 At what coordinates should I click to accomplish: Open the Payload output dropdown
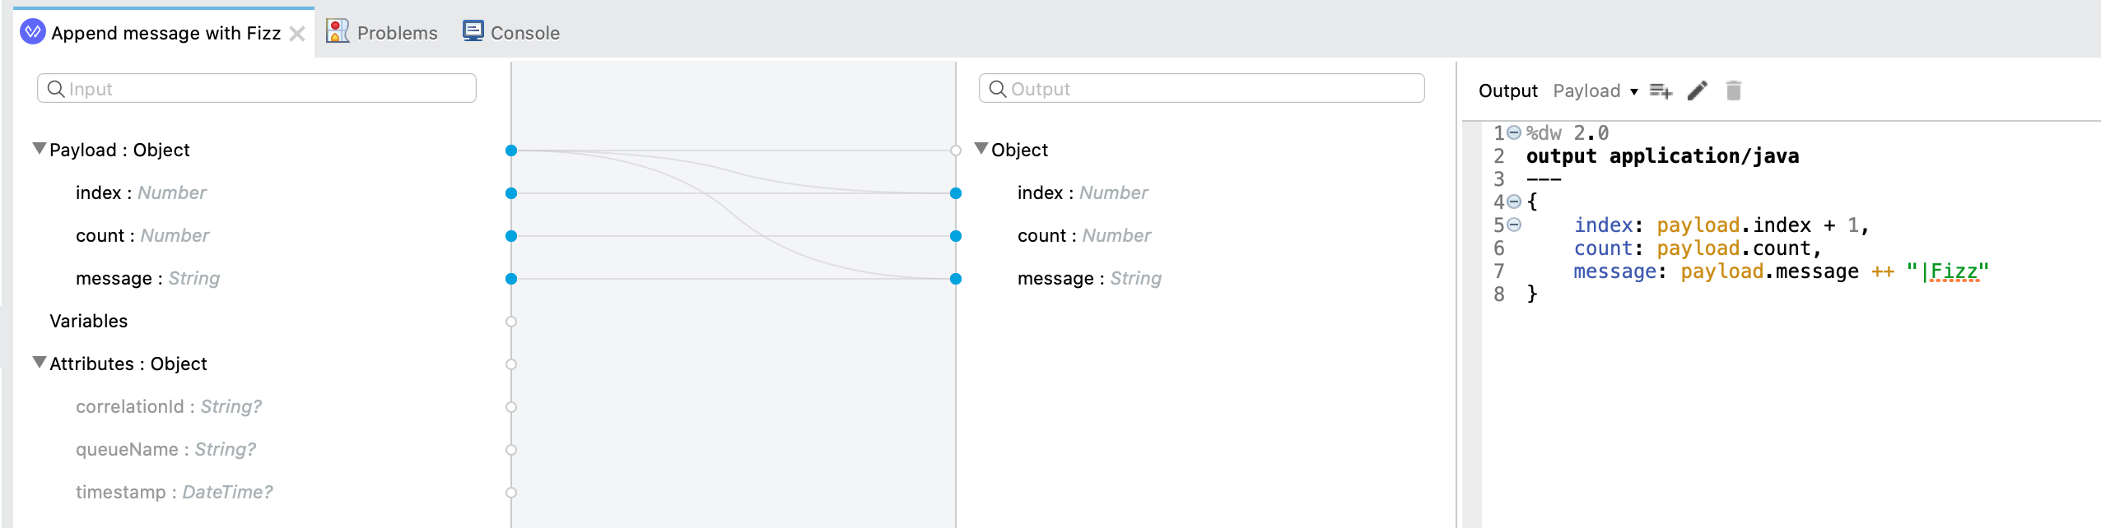[x=1595, y=90]
